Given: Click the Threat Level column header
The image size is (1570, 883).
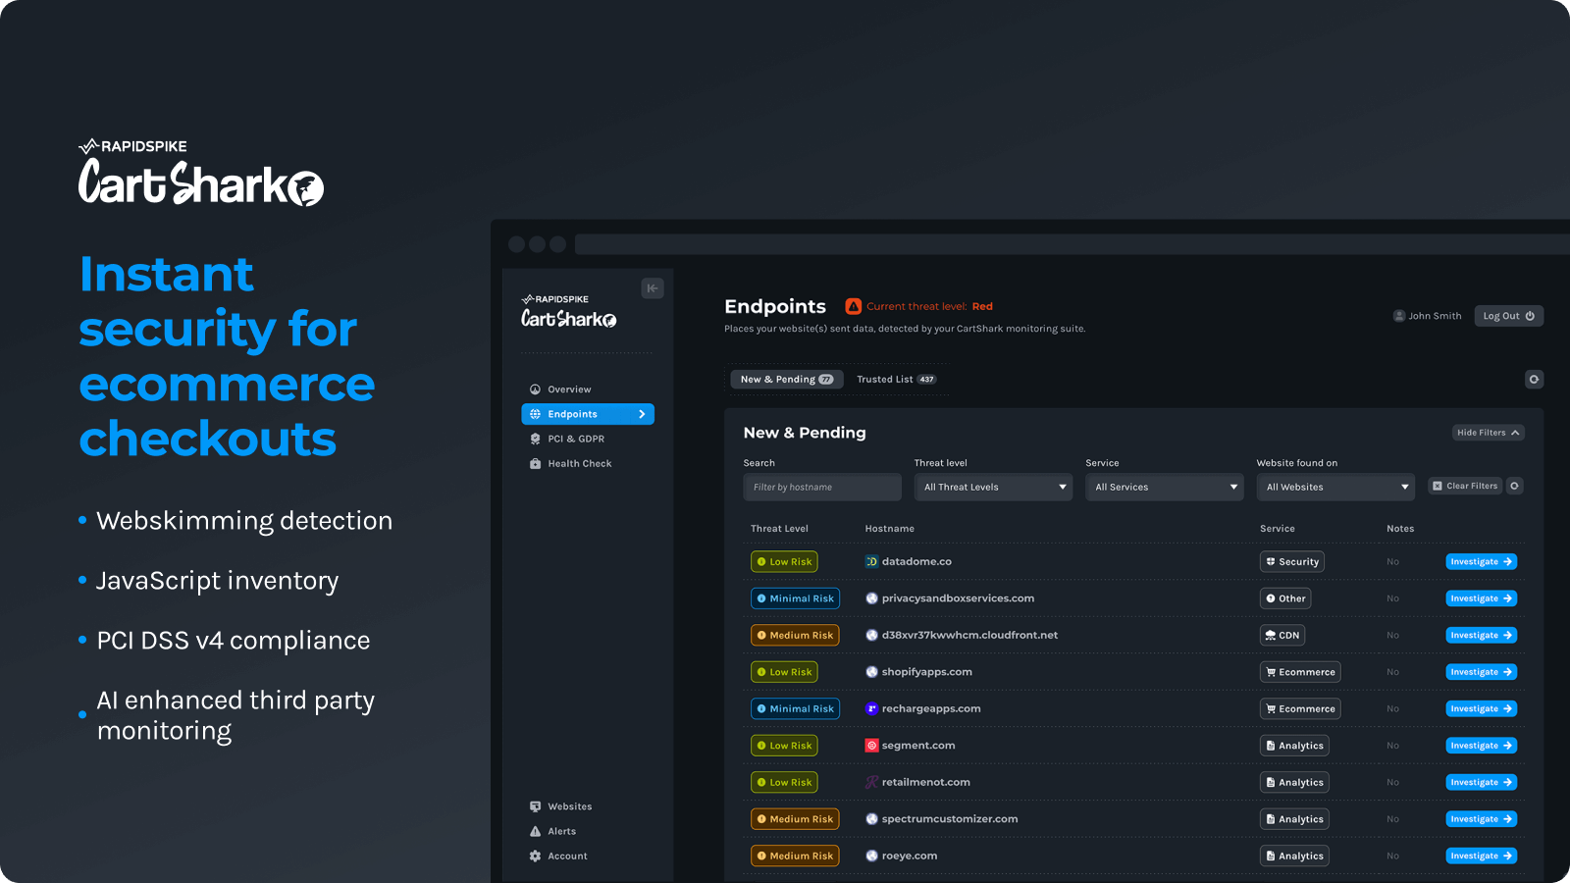Looking at the screenshot, I should coord(779,529).
